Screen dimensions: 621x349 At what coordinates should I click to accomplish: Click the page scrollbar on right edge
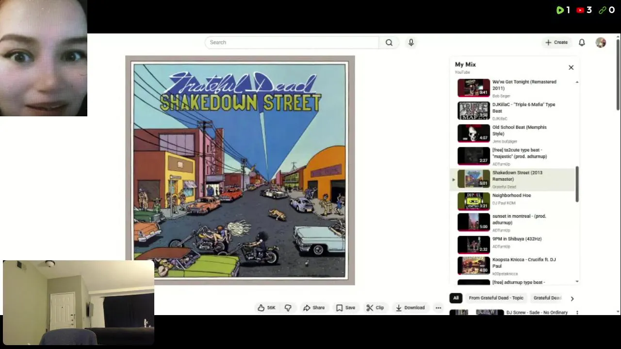click(618, 75)
